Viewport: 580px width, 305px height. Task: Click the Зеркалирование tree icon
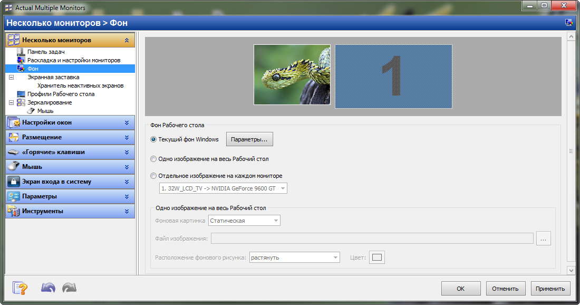[x=21, y=102]
